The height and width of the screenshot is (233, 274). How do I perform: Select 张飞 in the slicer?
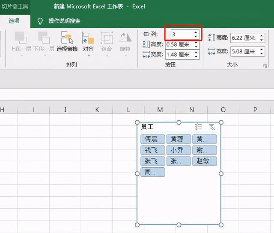click(x=153, y=161)
